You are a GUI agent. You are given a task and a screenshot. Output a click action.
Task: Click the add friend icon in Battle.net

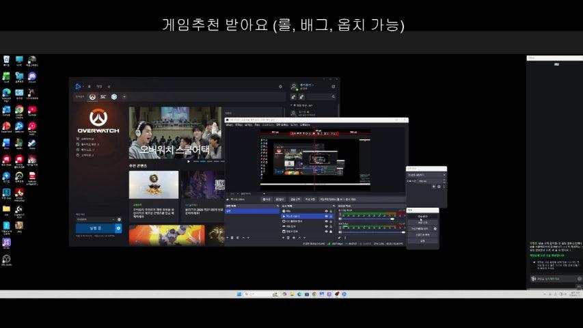click(x=294, y=96)
